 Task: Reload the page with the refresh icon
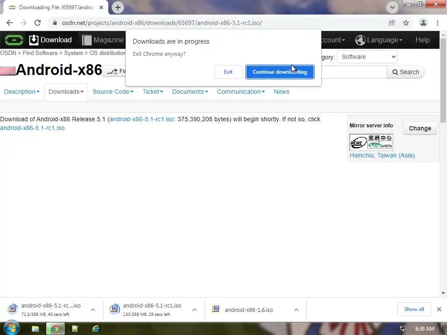(38, 23)
